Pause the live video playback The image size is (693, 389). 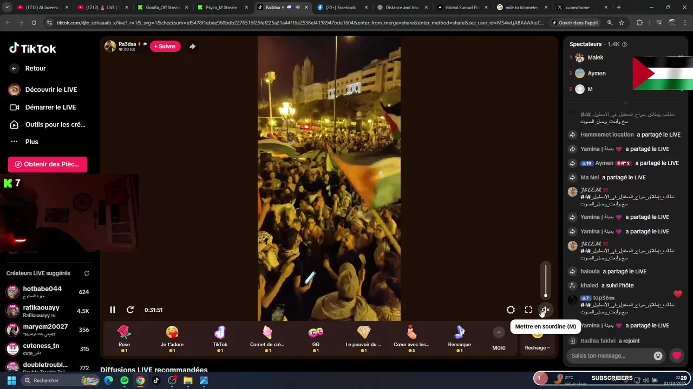tap(113, 310)
